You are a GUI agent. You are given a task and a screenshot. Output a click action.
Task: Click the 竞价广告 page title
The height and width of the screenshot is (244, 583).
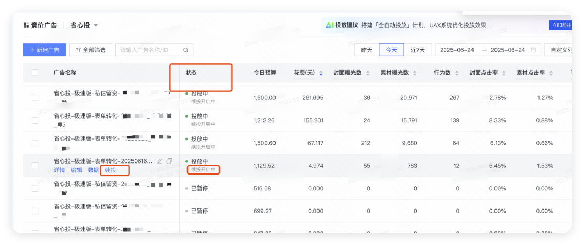(44, 25)
